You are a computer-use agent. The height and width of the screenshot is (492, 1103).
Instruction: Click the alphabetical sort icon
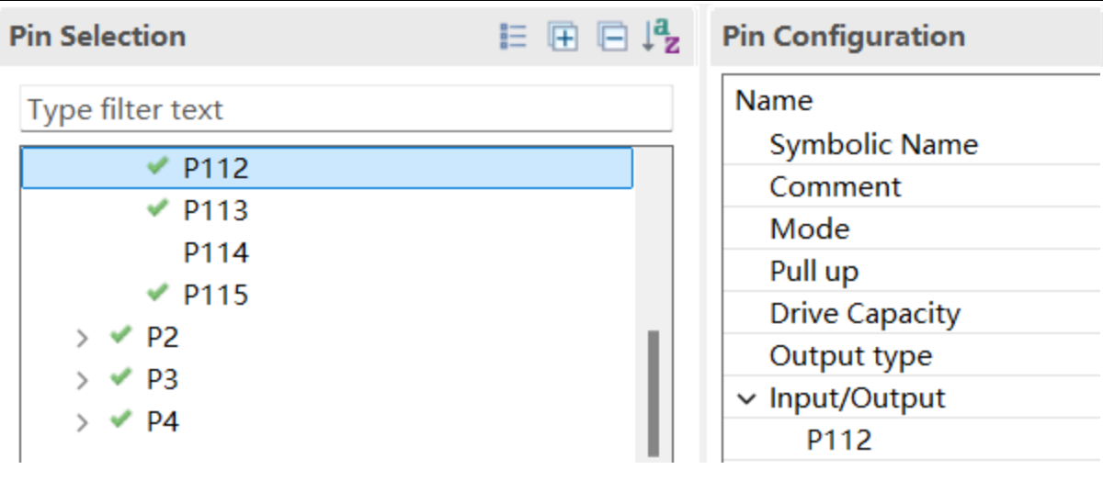point(661,37)
